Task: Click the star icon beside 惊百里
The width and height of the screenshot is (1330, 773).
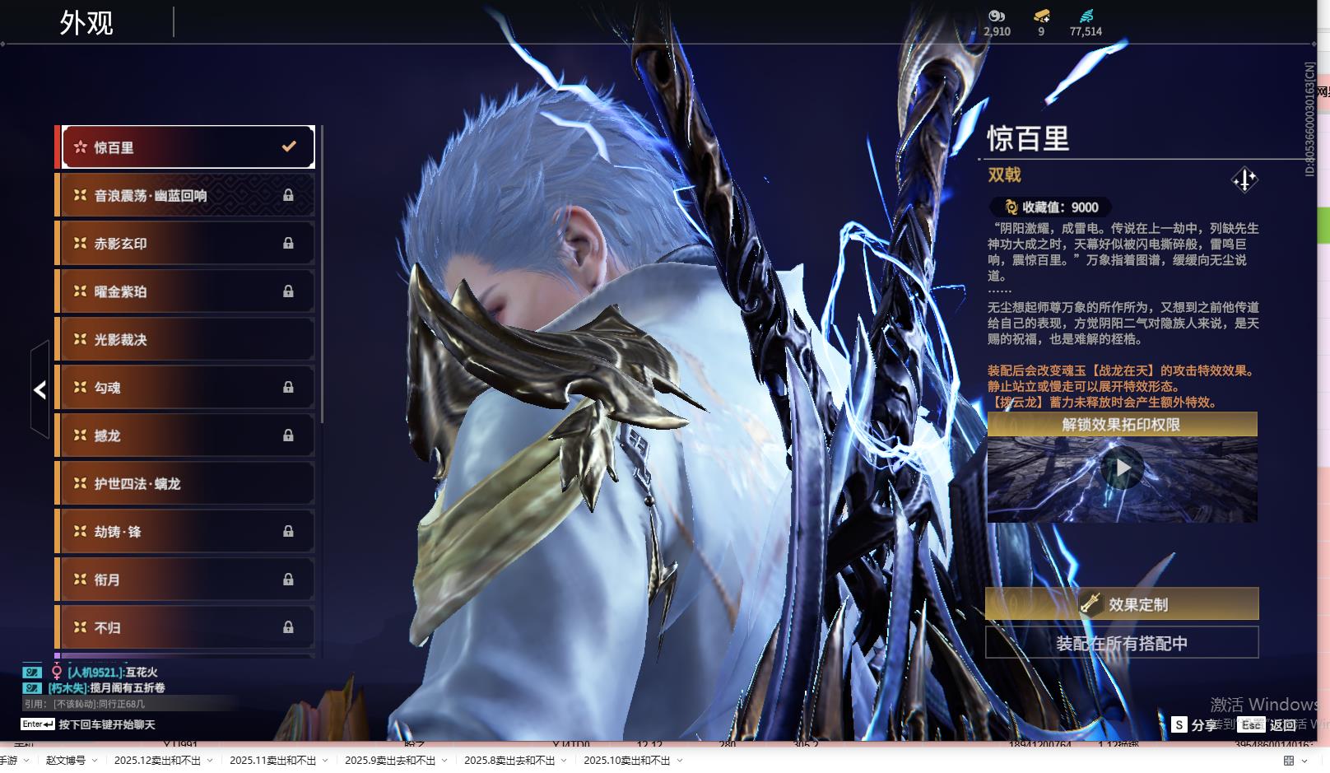Action: point(80,147)
